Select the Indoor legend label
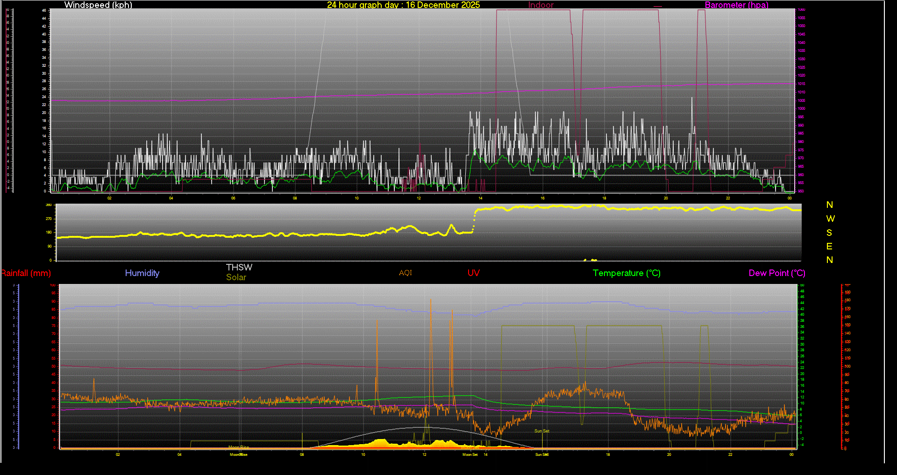This screenshot has width=897, height=475. (x=541, y=5)
